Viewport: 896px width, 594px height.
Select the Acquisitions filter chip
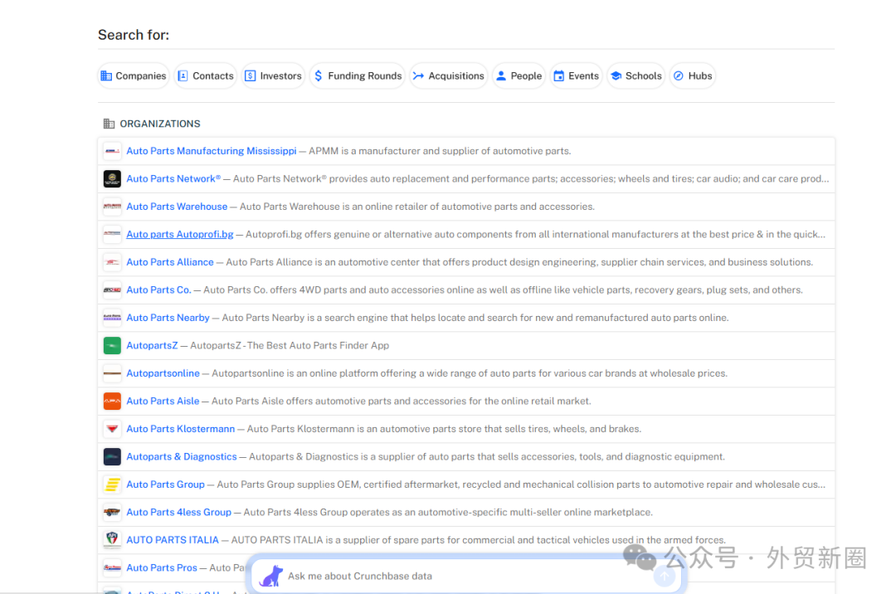coord(449,76)
